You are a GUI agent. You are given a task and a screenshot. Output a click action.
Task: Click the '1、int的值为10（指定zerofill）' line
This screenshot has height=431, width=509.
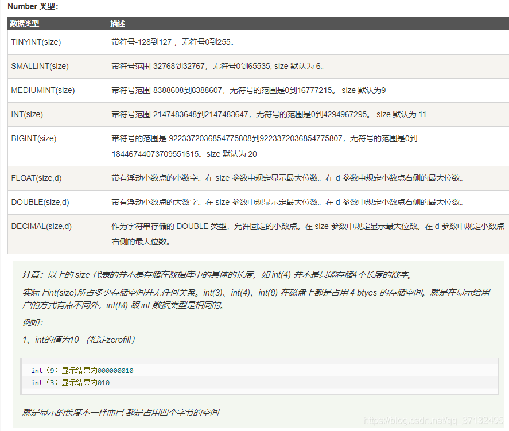79,340
